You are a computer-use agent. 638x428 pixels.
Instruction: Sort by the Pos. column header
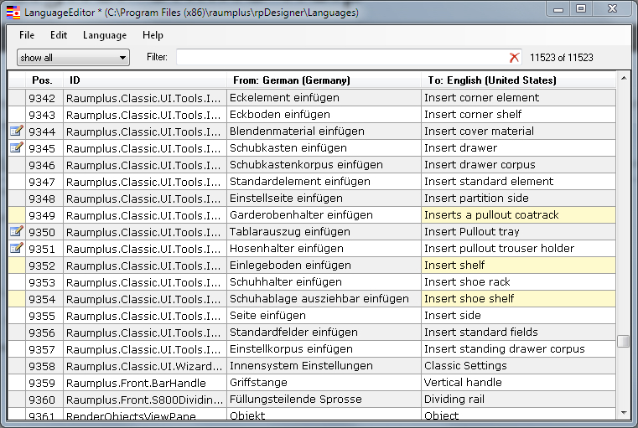[x=43, y=80]
